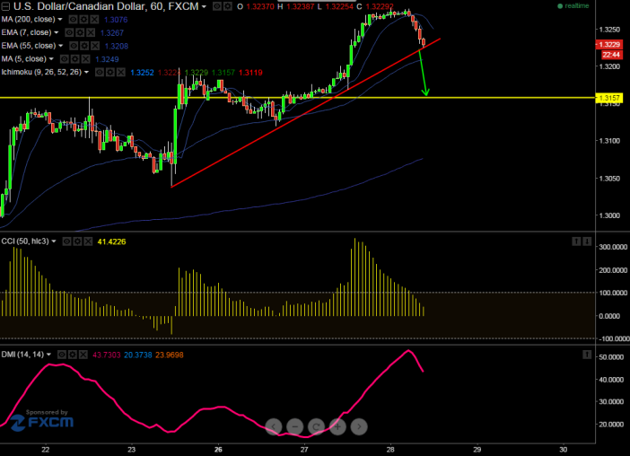Remove the DMI indicator

tap(83, 355)
